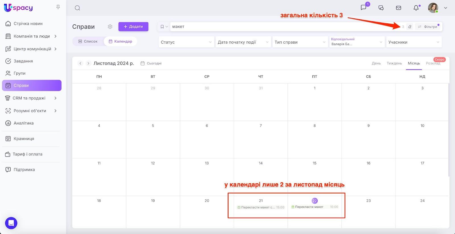Screen dimensions: 455x234
Task: Open the Статус dropdown
Action: pyautogui.click(x=186, y=42)
